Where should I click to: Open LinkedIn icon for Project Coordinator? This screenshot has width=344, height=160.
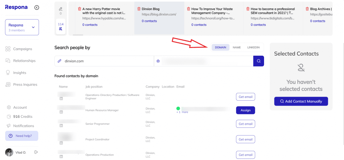pyautogui.click(x=61, y=143)
